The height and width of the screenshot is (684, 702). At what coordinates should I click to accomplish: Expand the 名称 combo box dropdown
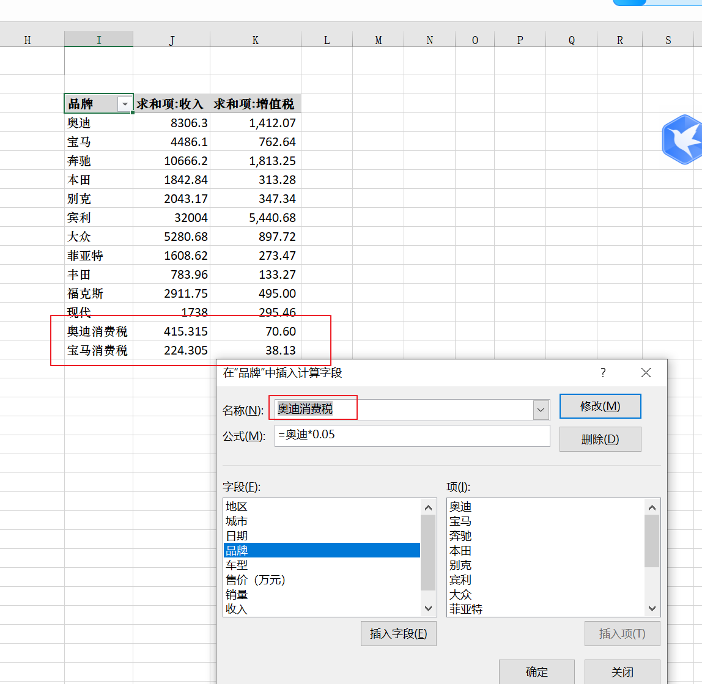pos(541,410)
